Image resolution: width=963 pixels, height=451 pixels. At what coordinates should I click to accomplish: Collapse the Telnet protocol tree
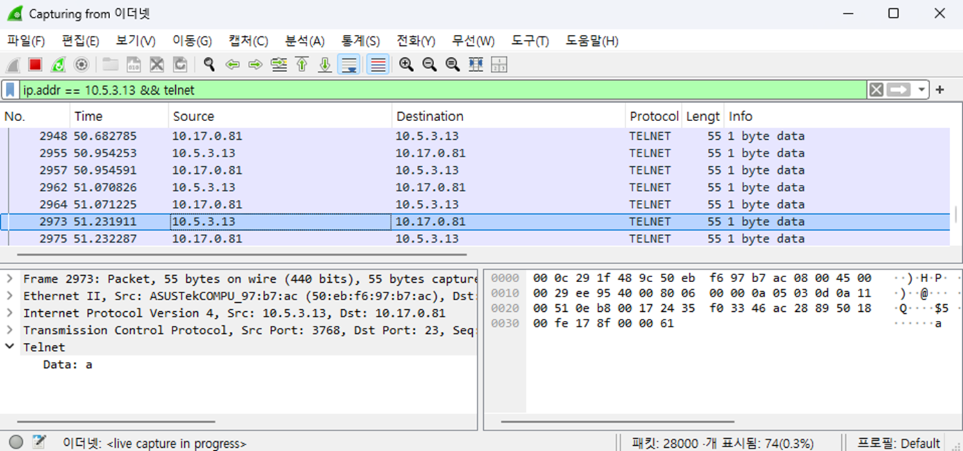[x=9, y=347]
